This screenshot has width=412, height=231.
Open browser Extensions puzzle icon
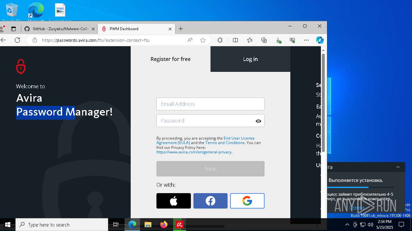coord(220,40)
